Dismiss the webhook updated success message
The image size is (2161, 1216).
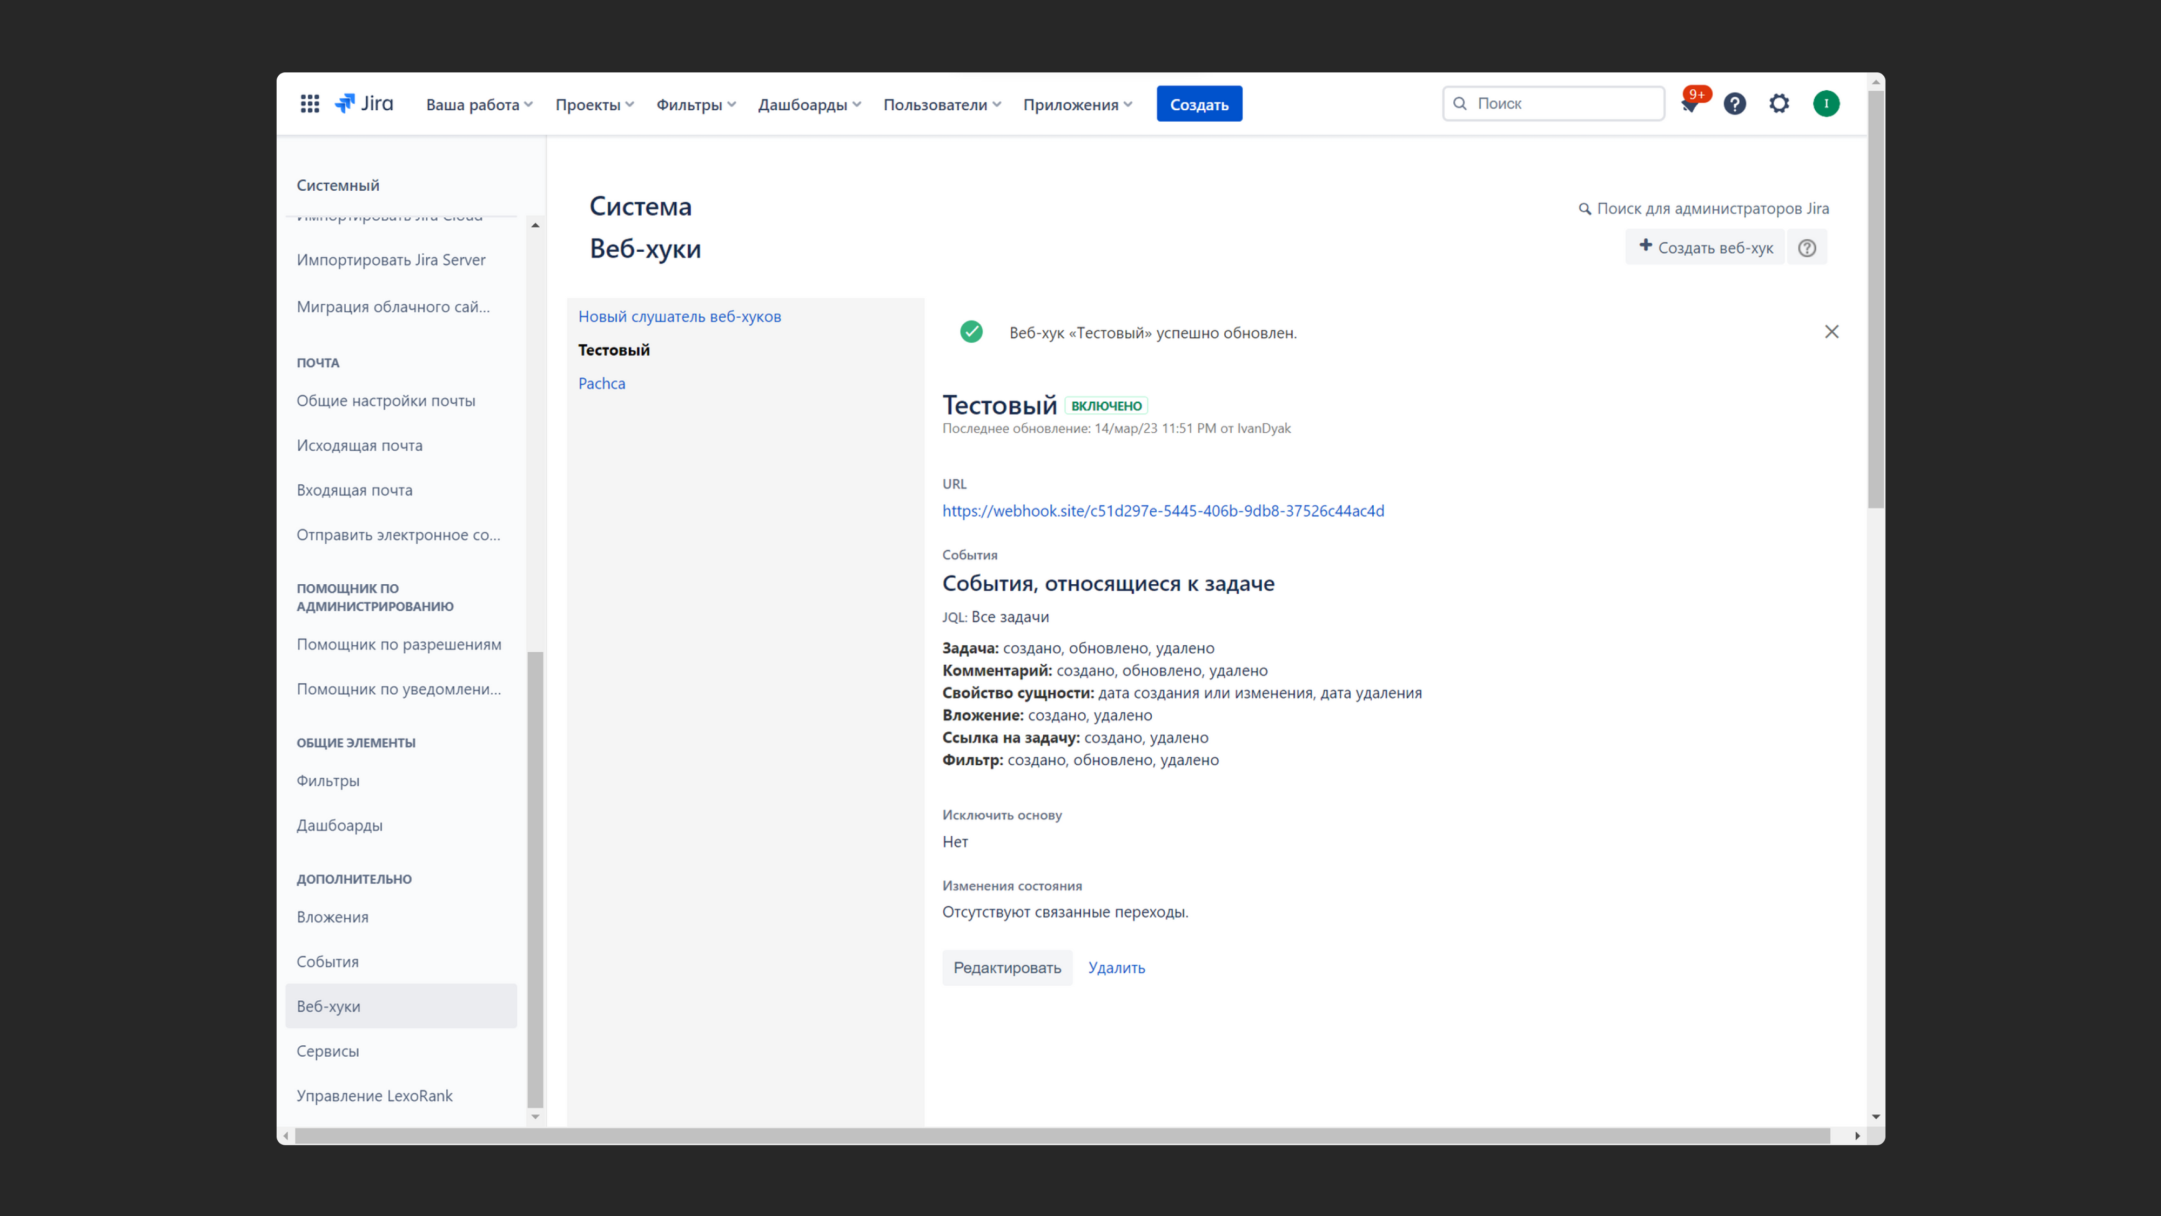(x=1831, y=331)
